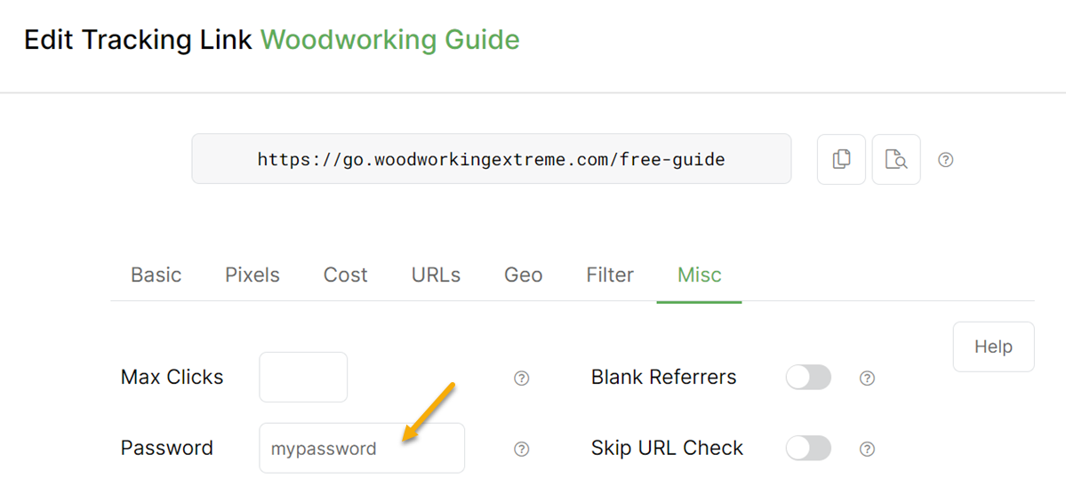Click help icon beside the tracking URL

[946, 160]
